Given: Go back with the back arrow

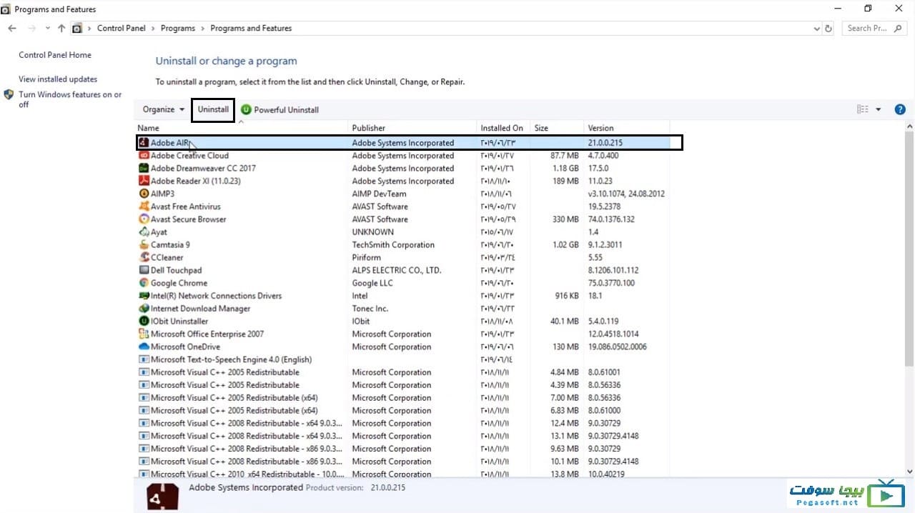Looking at the screenshot, I should [12, 29].
